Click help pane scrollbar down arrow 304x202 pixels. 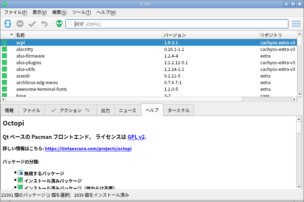pyautogui.click(x=299, y=187)
